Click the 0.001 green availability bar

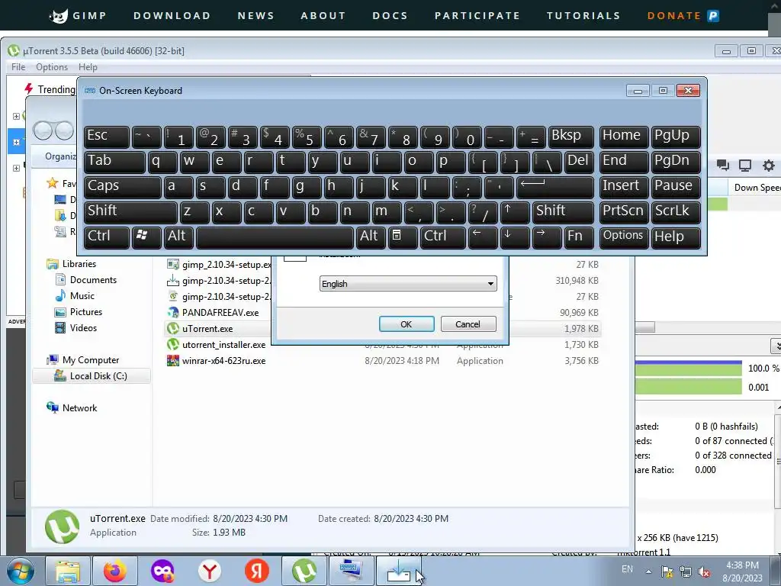point(689,387)
